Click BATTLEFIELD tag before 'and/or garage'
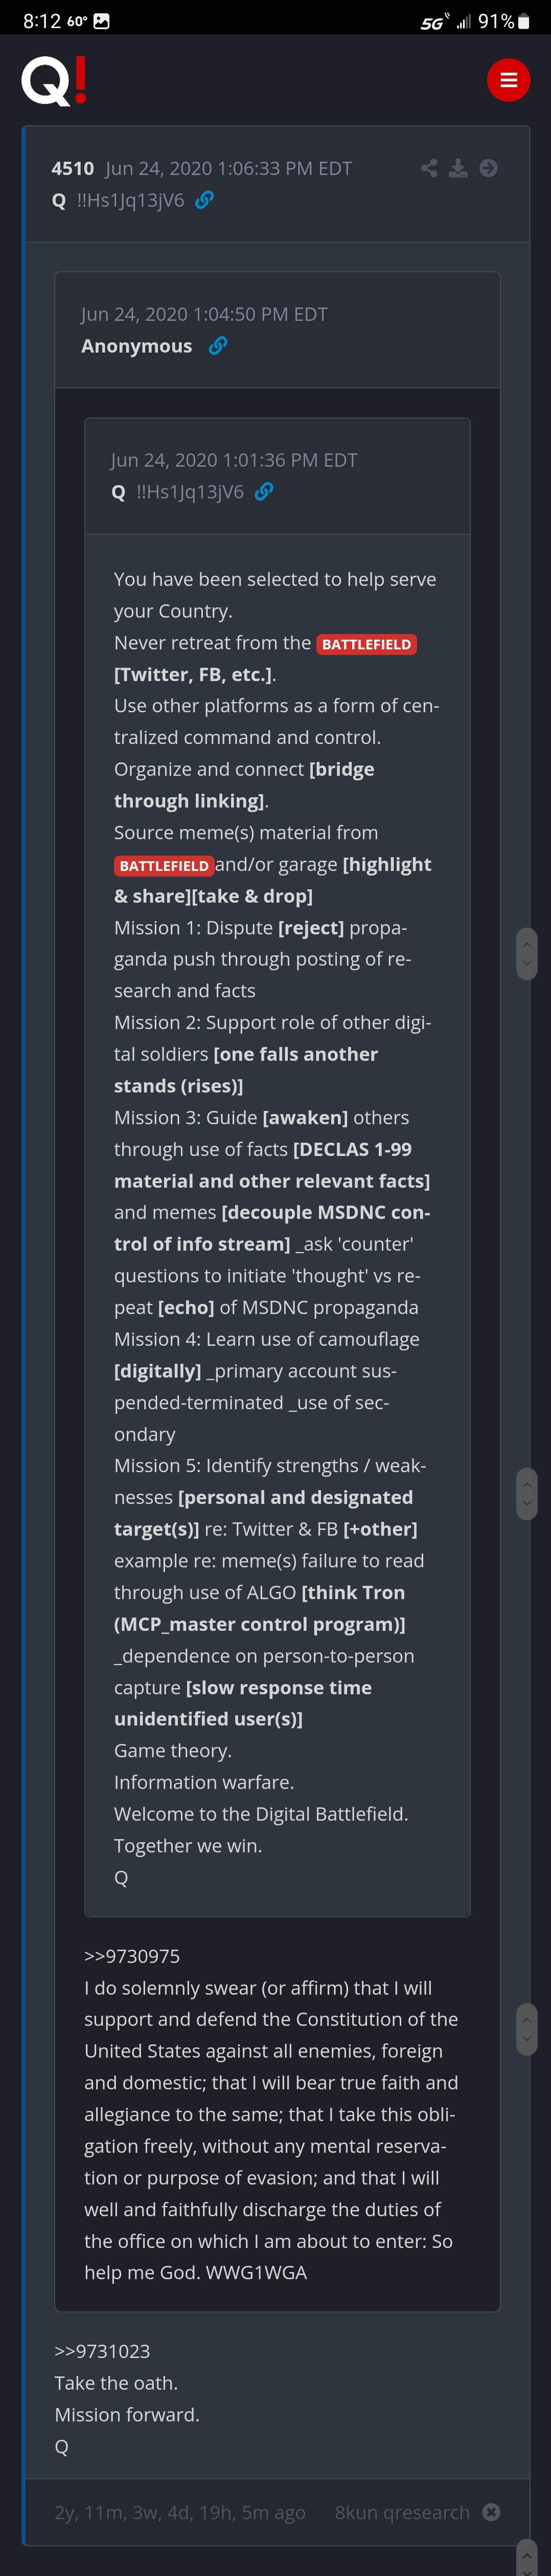The width and height of the screenshot is (551, 2576). (164, 866)
